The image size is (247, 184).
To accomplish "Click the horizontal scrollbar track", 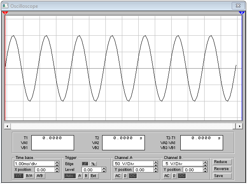I will click(x=121, y=126).
